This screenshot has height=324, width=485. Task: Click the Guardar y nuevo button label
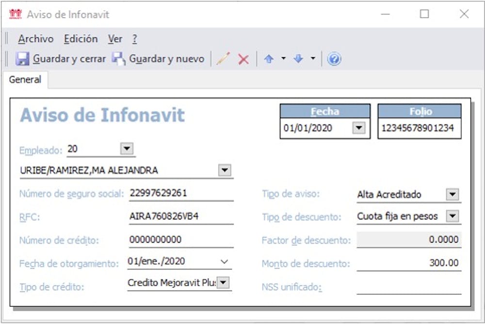[x=167, y=59]
